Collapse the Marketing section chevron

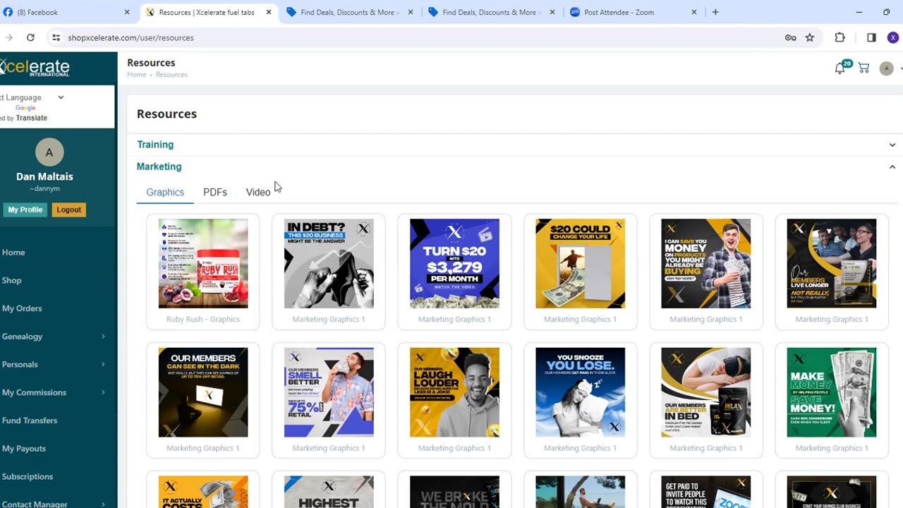892,167
